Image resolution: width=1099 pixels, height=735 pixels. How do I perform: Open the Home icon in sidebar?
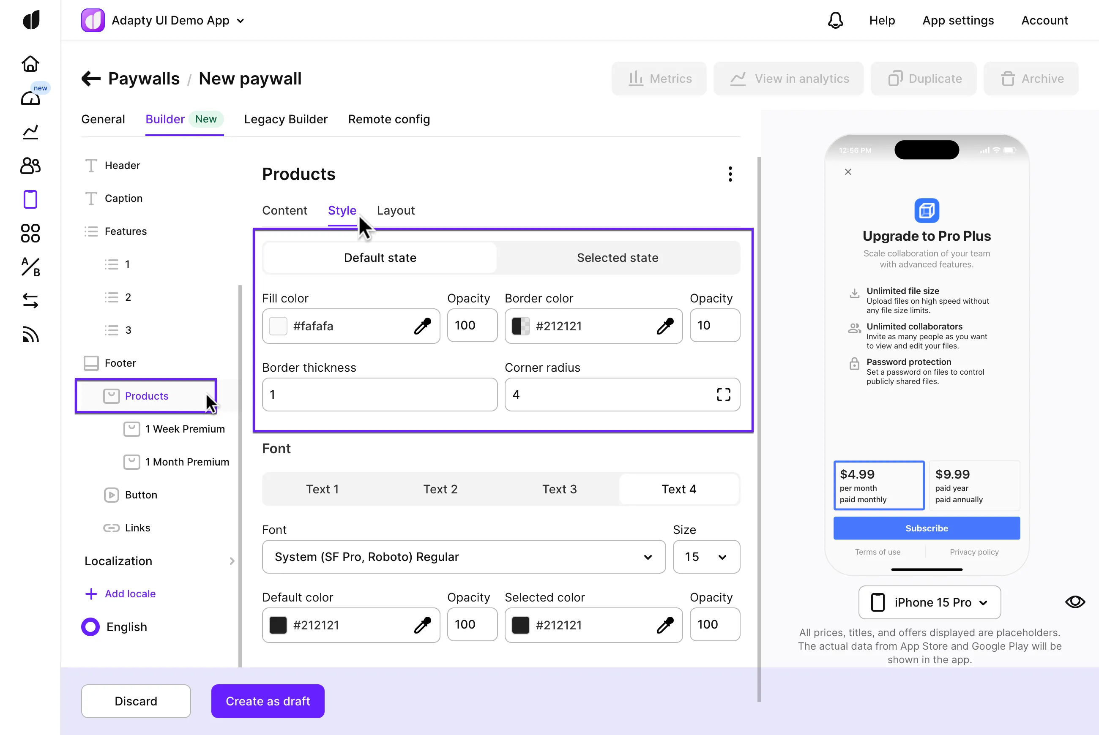tap(30, 64)
